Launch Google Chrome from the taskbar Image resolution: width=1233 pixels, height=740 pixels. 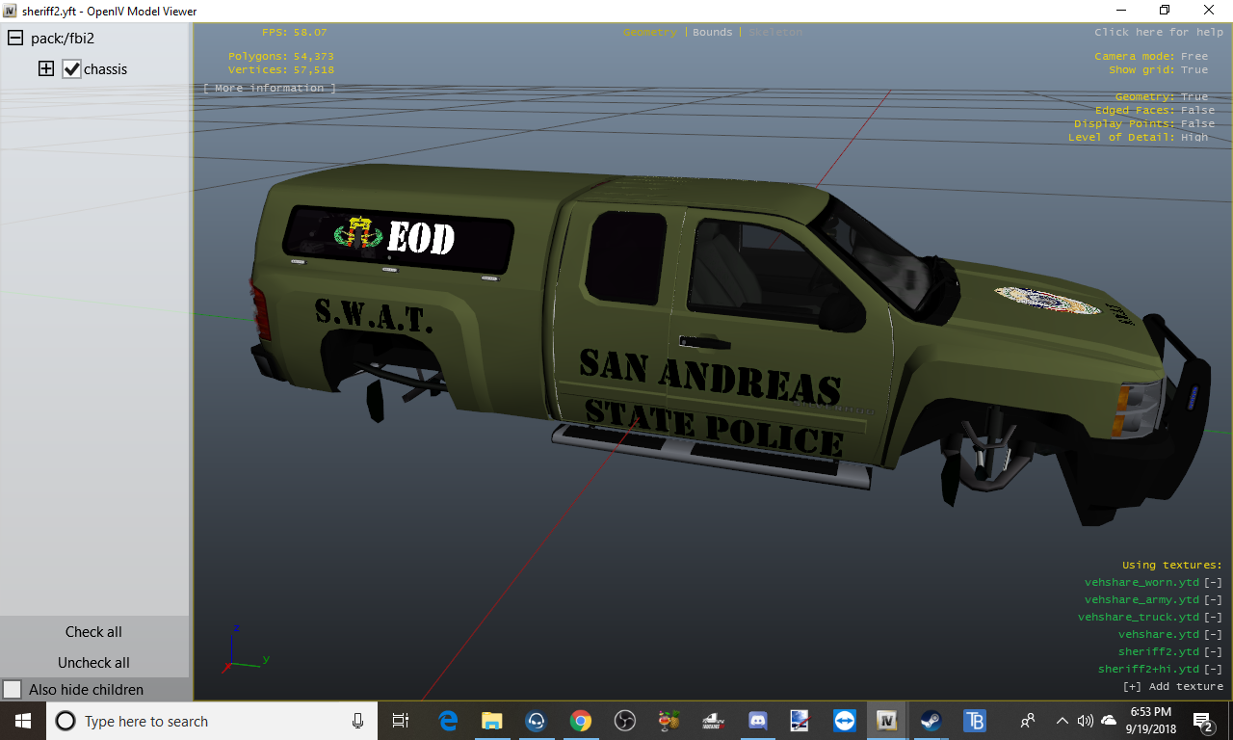pos(580,721)
